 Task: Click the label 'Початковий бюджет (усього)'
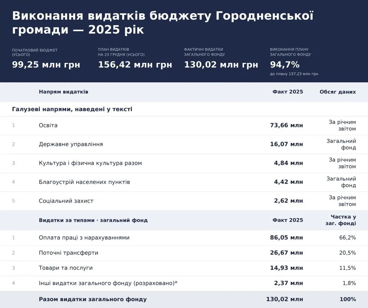(x=35, y=52)
